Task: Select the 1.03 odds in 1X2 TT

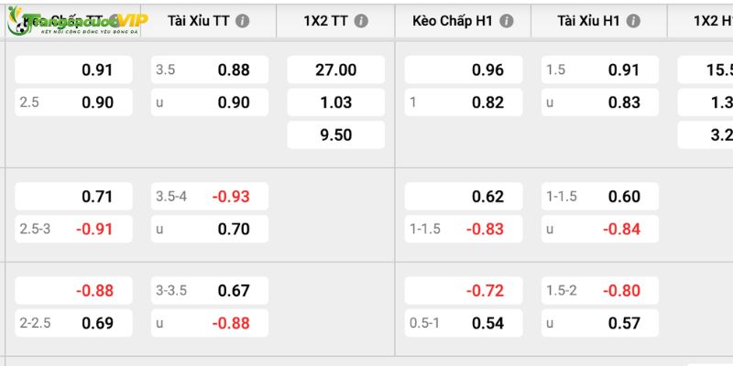Action: 335,102
